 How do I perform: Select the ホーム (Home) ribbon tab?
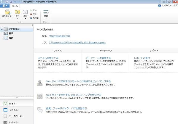pyautogui.click(x=14, y=6)
